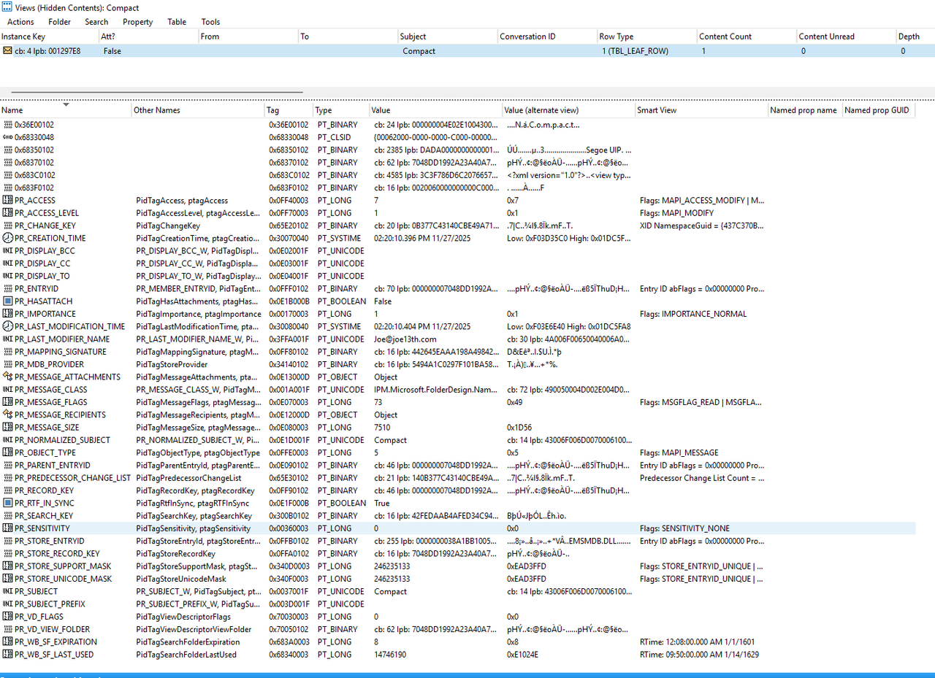Click the Named prop GUID column header
935x678 pixels.
tap(878, 110)
